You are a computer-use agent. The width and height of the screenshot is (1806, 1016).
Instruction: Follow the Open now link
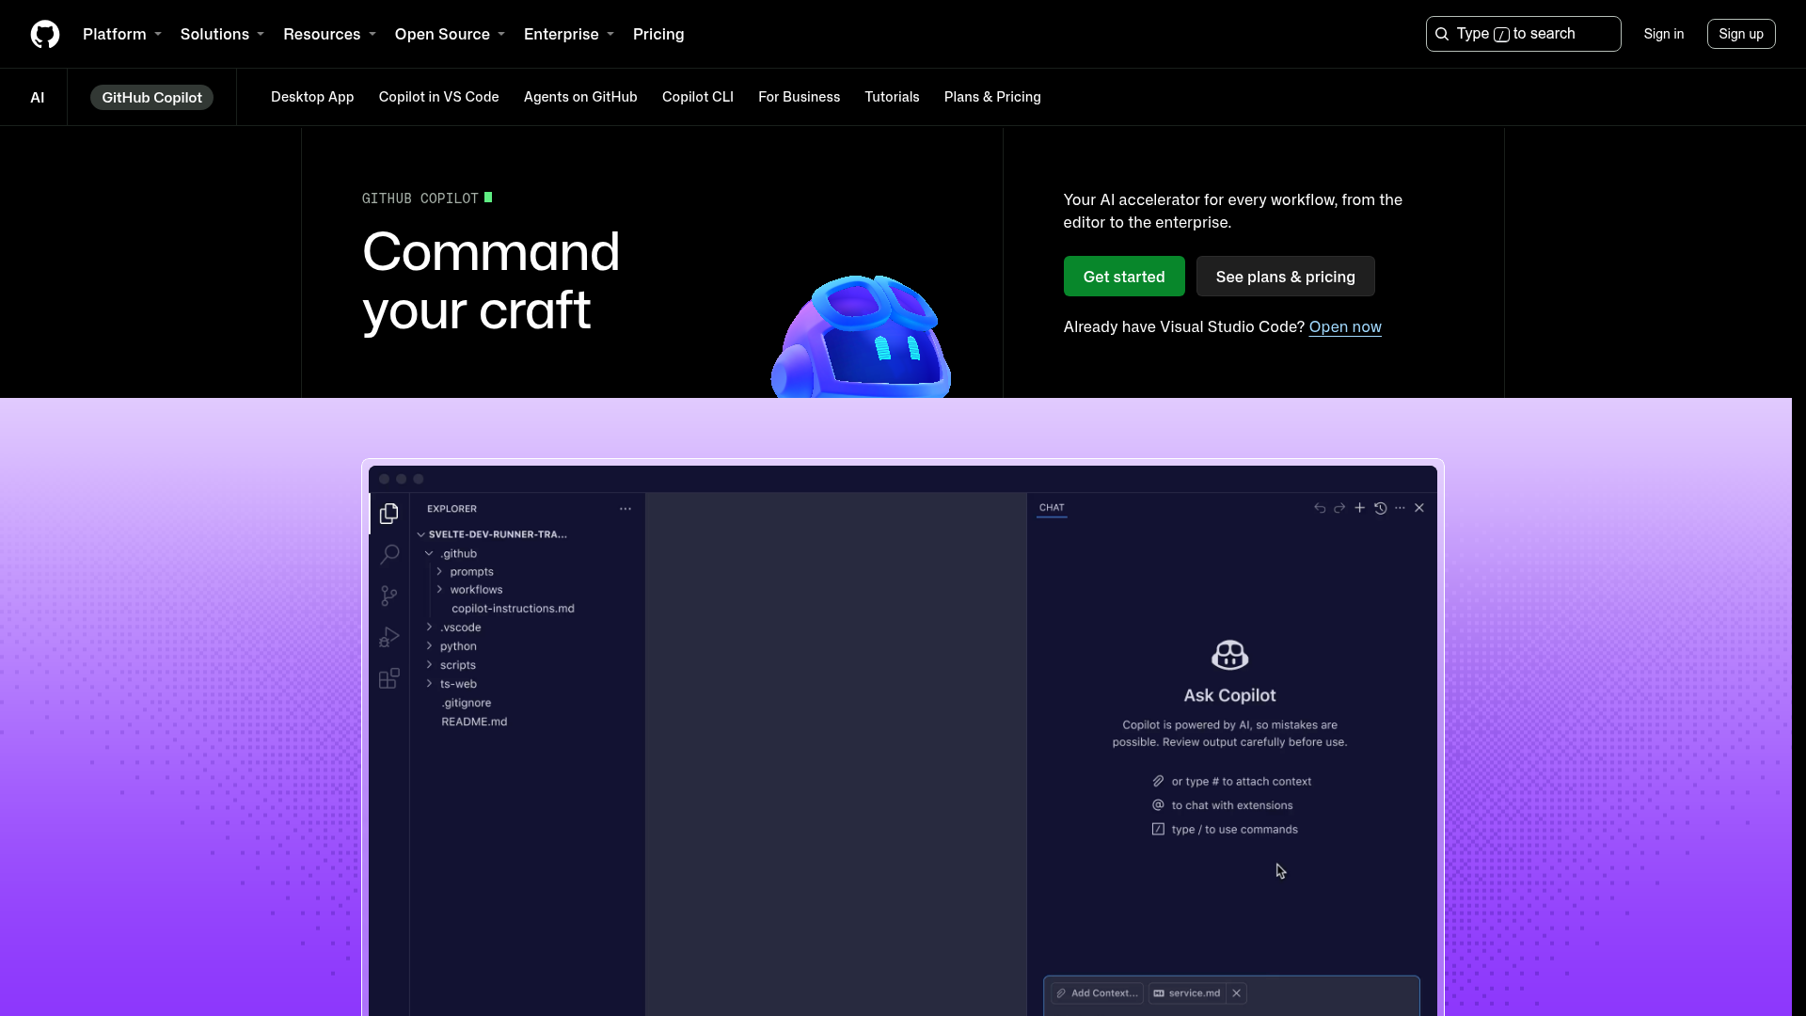[x=1345, y=326]
